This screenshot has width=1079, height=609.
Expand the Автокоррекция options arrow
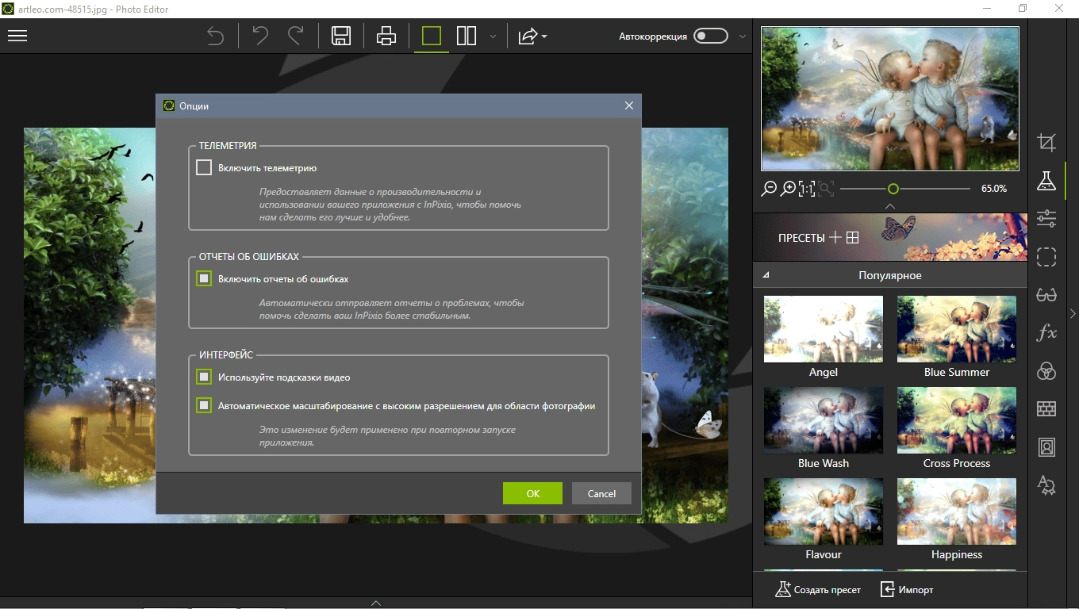[x=743, y=36]
